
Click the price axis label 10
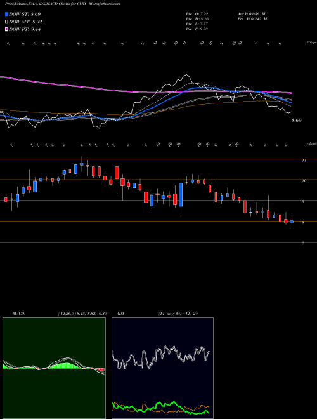(x=304, y=181)
